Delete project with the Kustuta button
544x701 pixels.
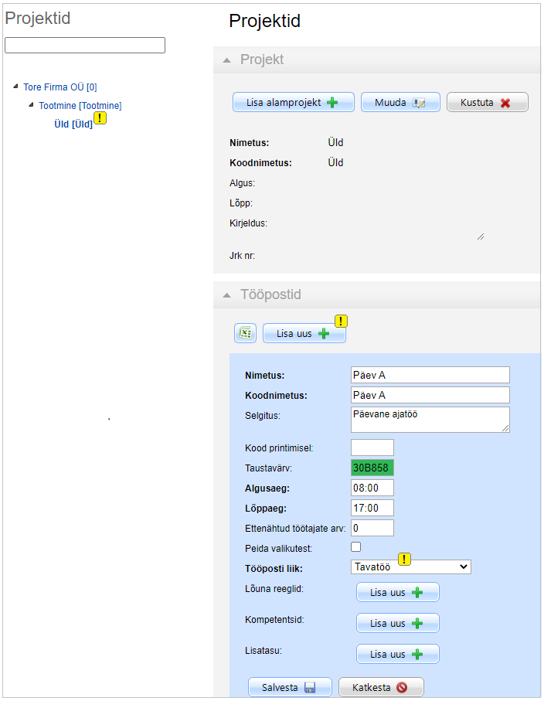coord(487,103)
